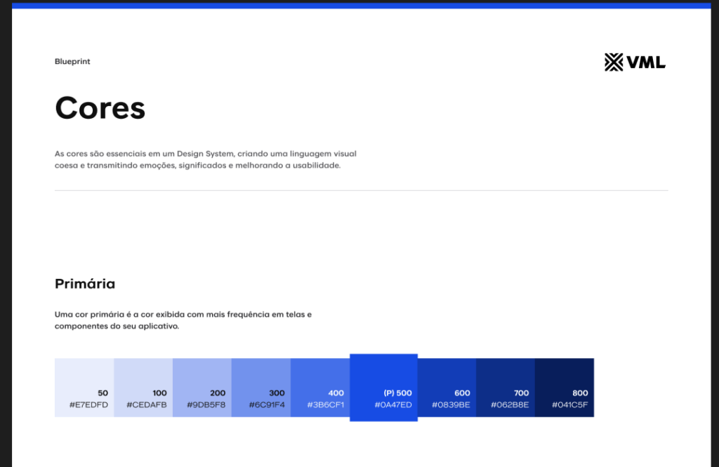Click the Cores page title
This screenshot has width=719, height=467.
click(100, 108)
